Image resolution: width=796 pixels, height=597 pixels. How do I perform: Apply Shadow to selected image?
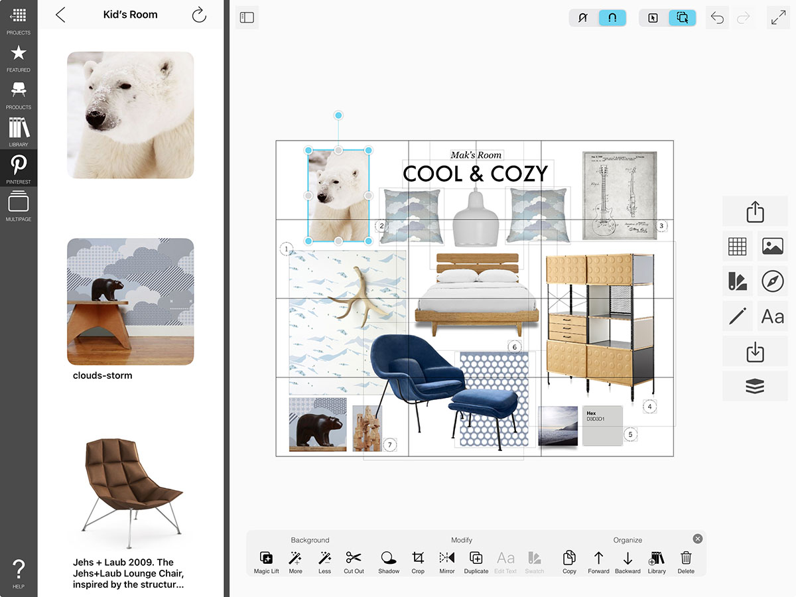(x=389, y=561)
